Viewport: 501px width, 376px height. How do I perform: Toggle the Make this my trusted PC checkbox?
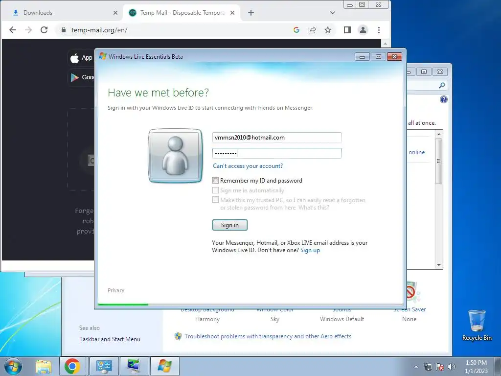(216, 200)
